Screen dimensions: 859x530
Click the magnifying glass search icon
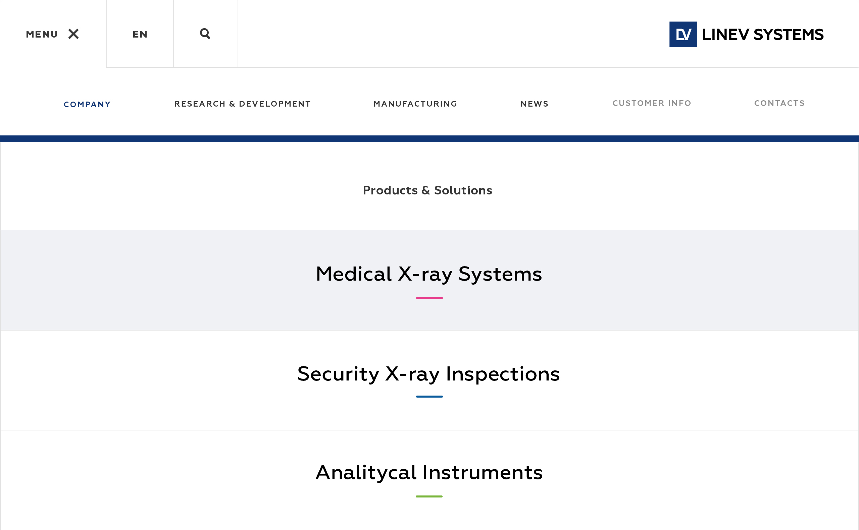coord(205,34)
